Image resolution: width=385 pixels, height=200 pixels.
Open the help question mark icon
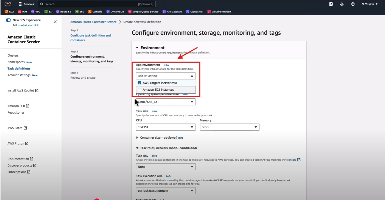click(x=353, y=4)
